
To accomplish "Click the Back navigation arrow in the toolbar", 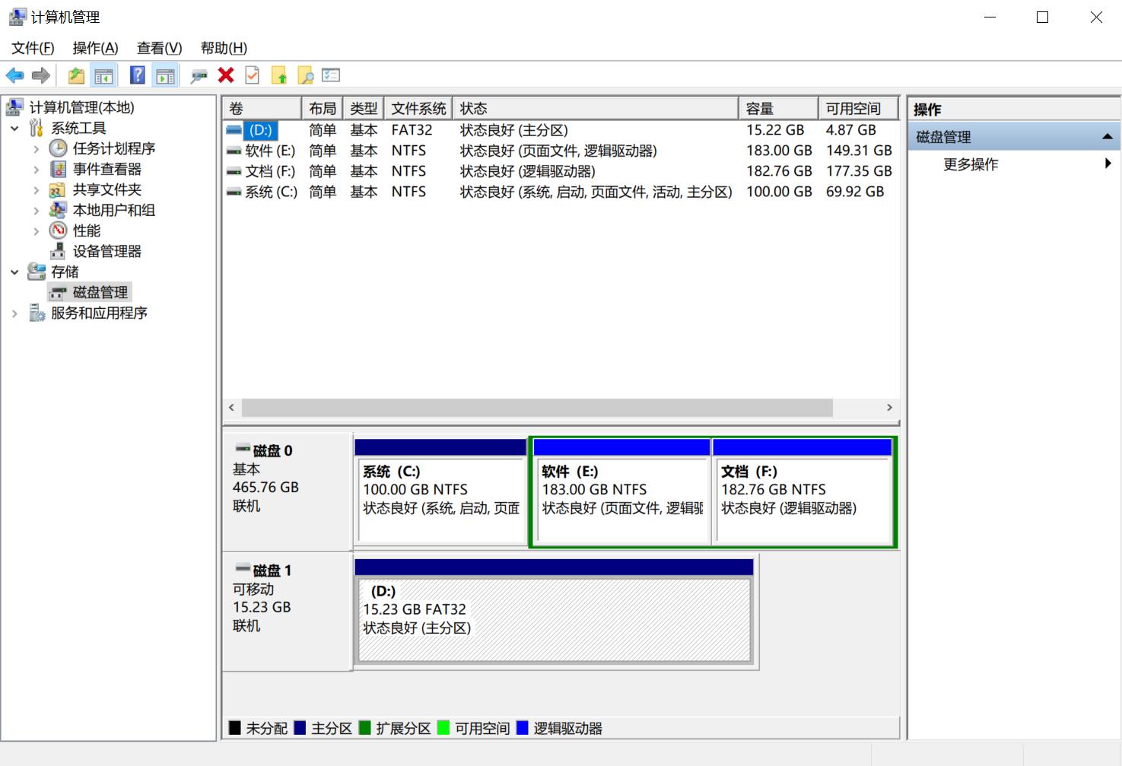I will (14, 75).
